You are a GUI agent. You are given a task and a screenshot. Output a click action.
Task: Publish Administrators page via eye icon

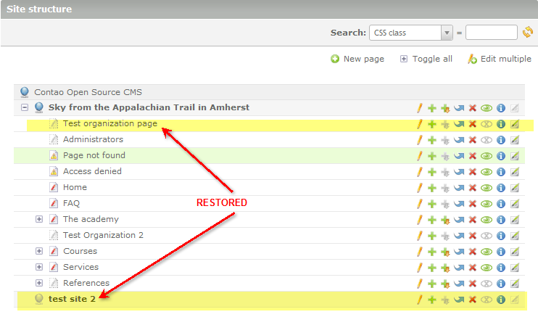(487, 139)
